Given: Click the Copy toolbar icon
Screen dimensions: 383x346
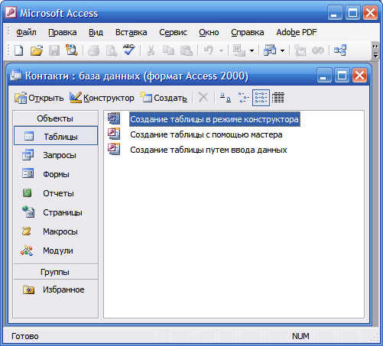Looking at the screenshot, I should (x=168, y=50).
